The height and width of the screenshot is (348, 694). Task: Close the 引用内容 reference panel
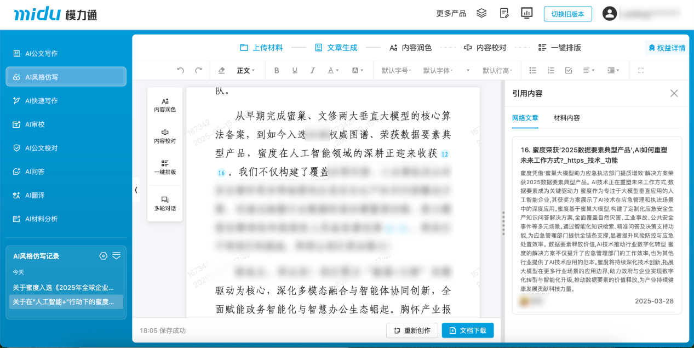click(674, 93)
